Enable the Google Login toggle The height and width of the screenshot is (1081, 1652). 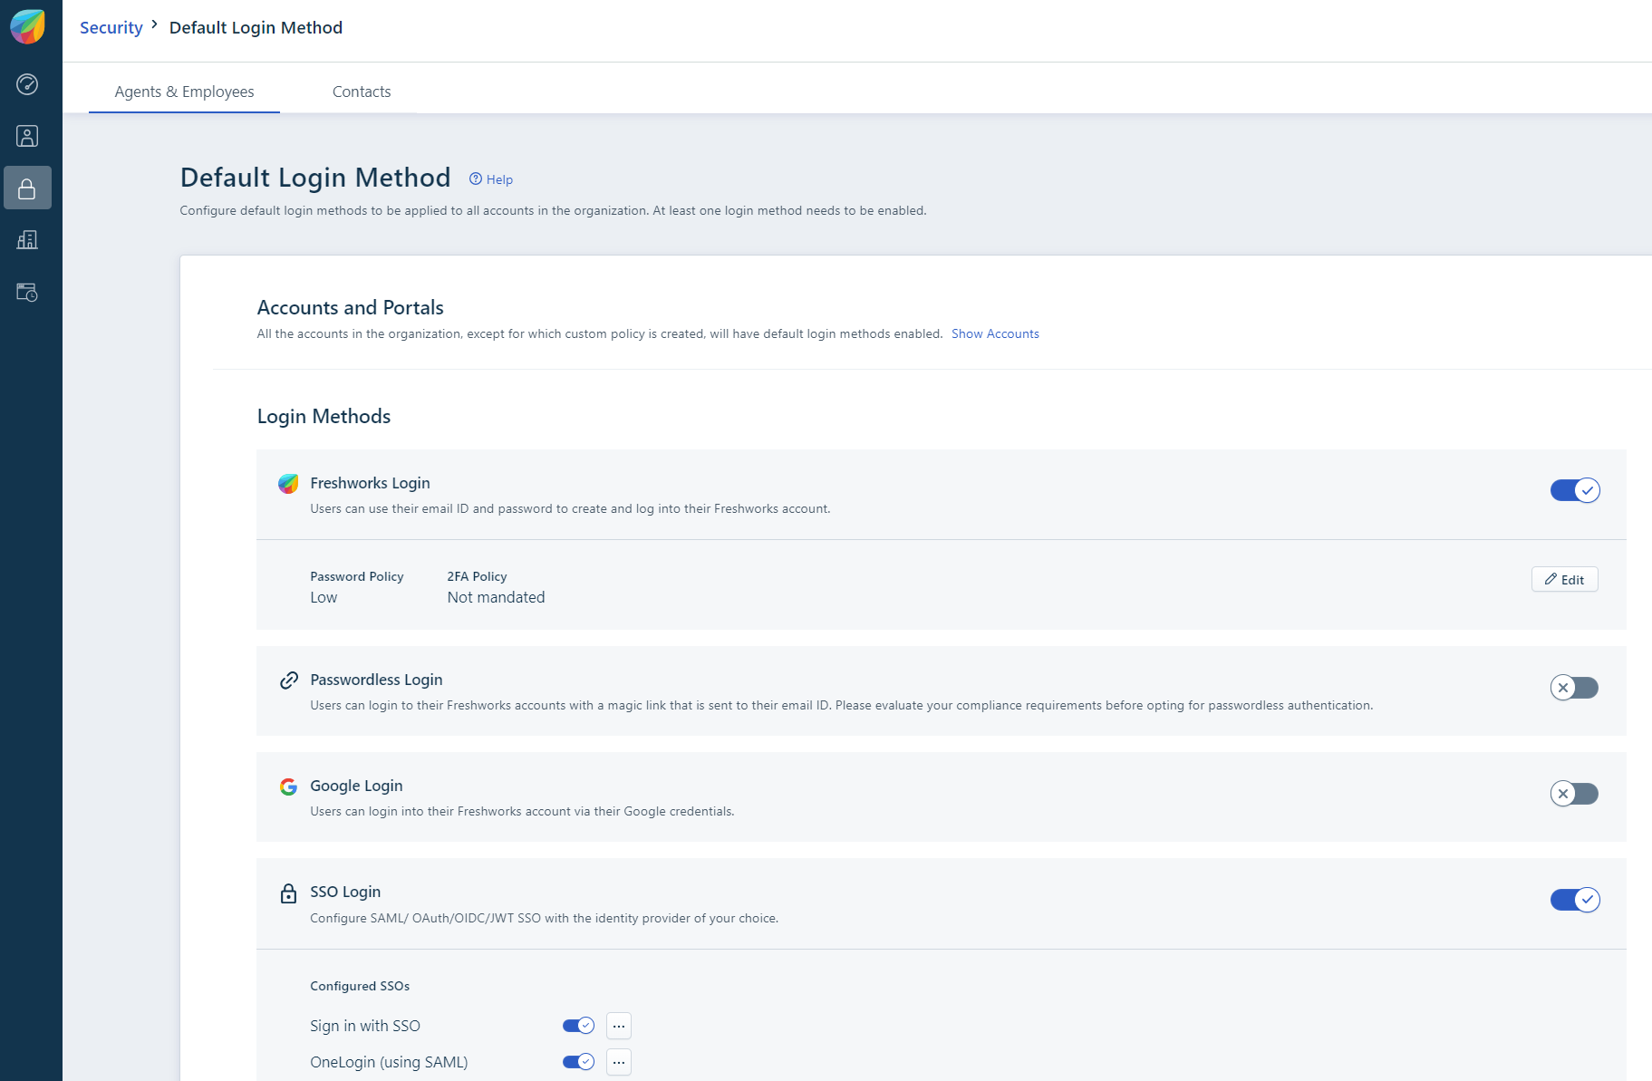(1575, 794)
